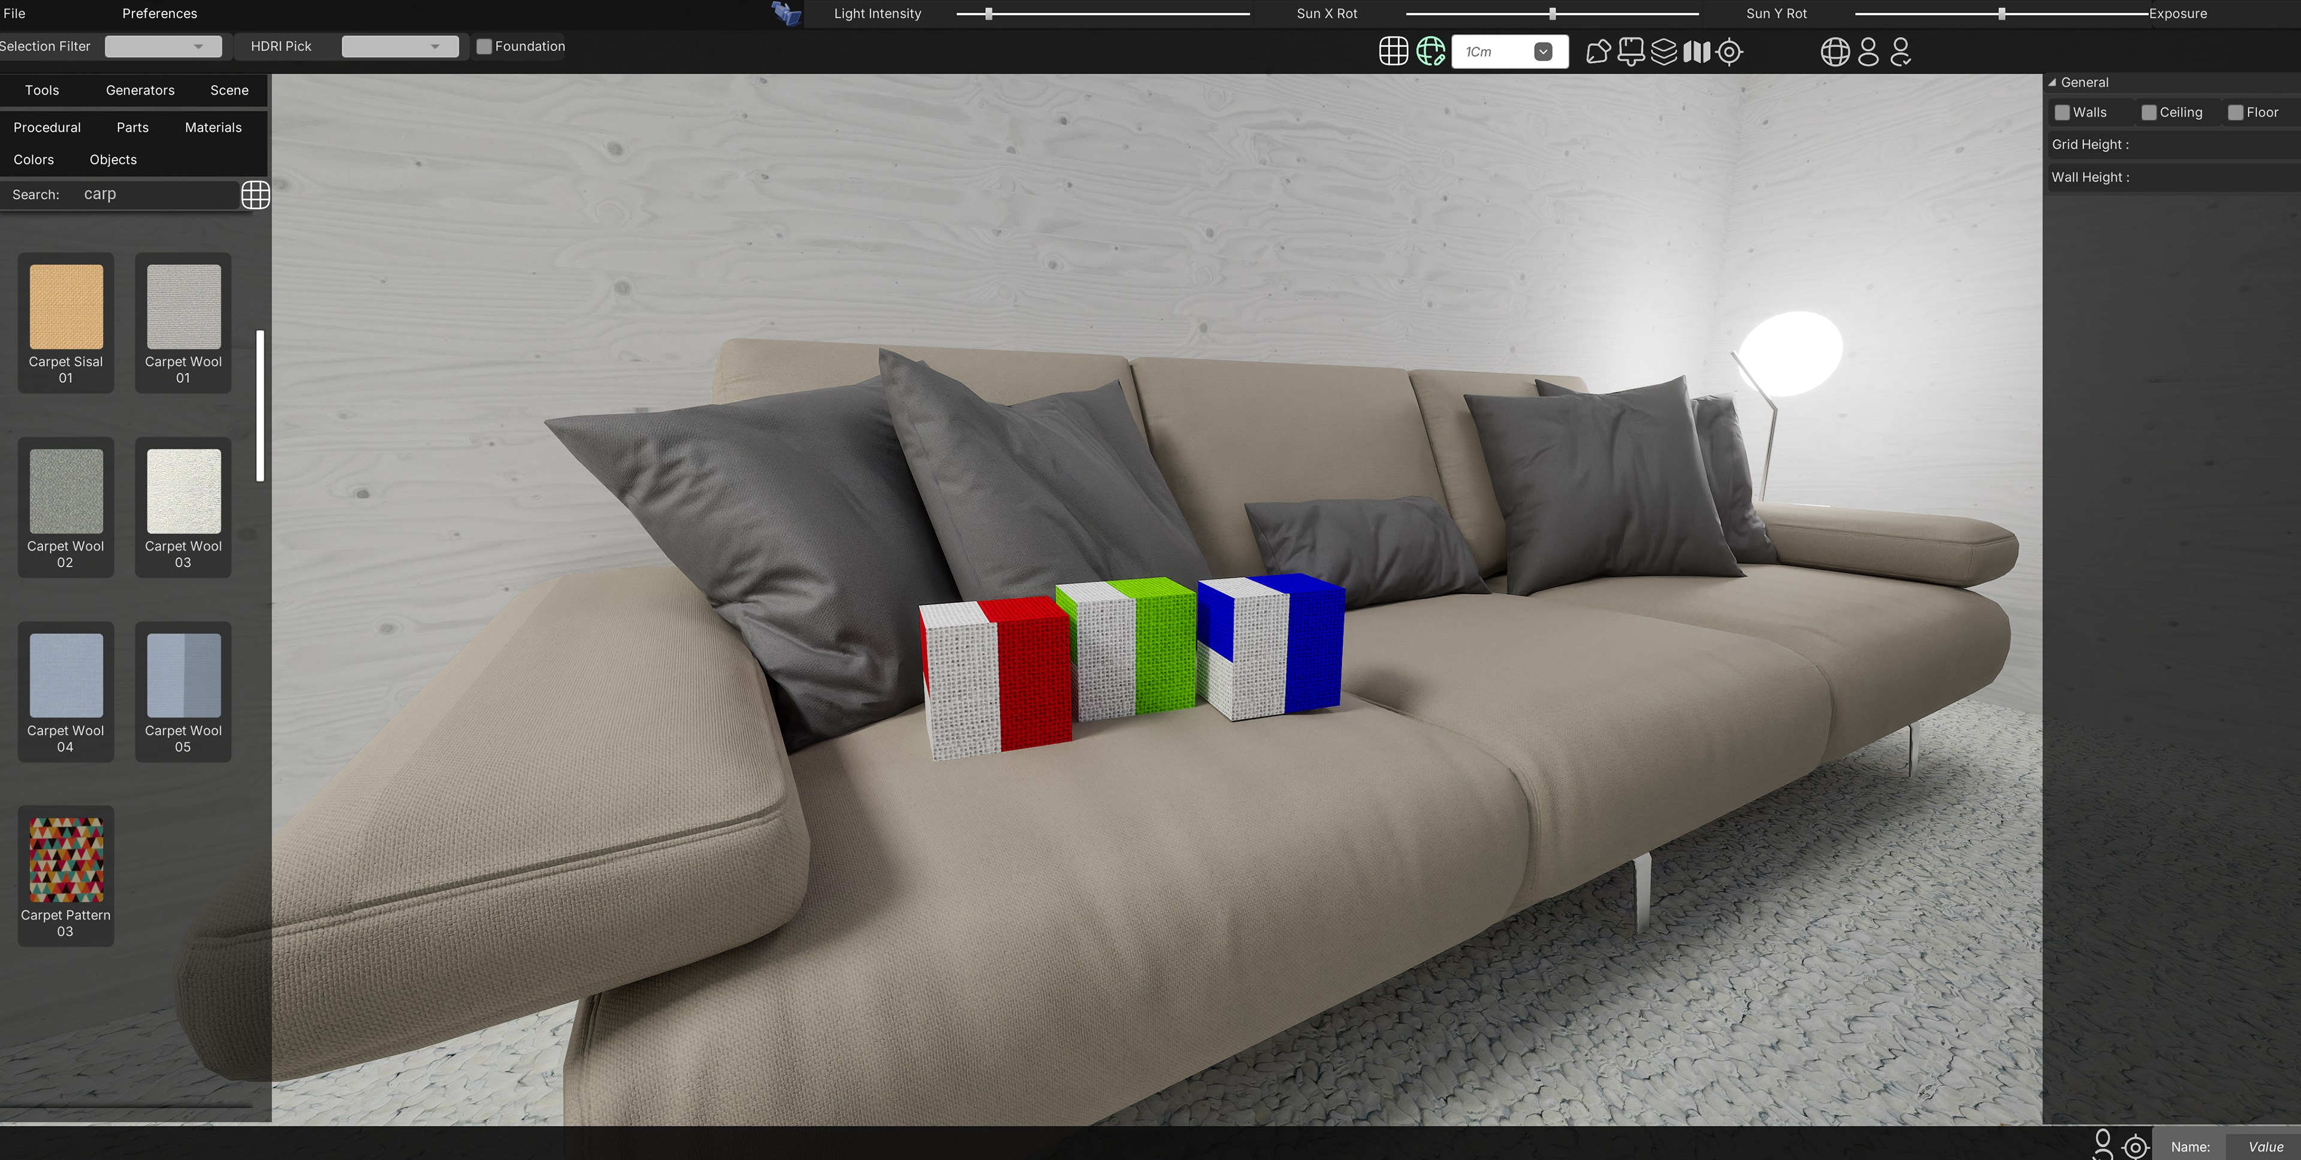Enable the Foundation checkbox

point(484,46)
